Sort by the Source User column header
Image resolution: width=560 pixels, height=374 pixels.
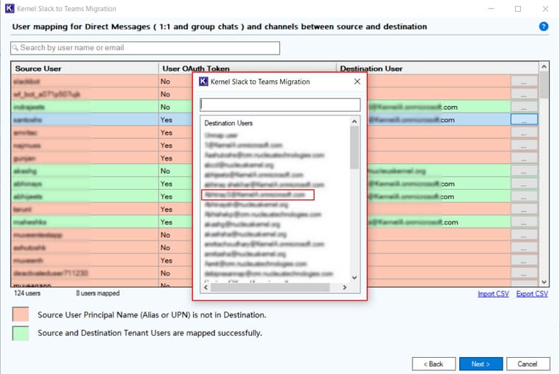(85, 68)
